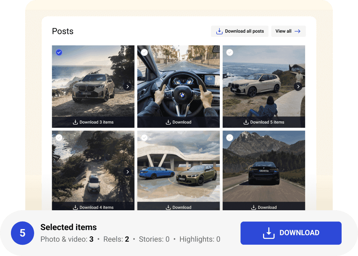Viewport: 358px width, 256px height.
Task: Click the download icon on "Download 3 items" bar
Action: coord(75,122)
